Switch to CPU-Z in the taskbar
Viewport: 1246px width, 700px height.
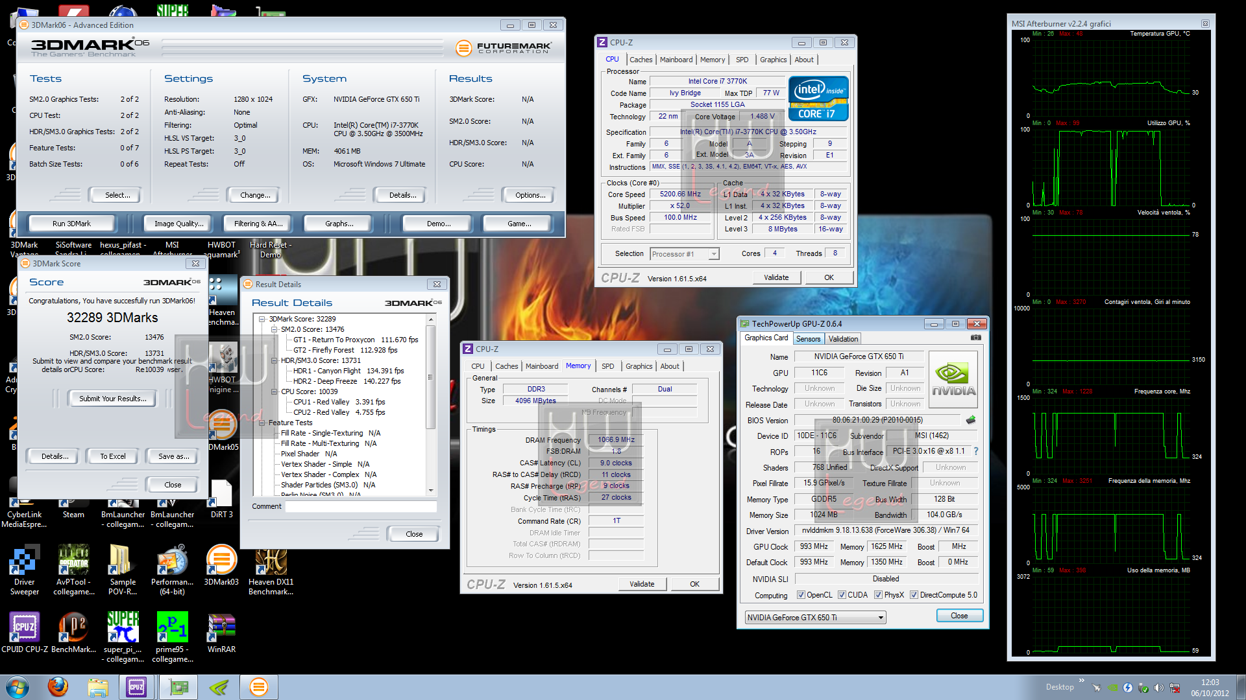pos(137,687)
